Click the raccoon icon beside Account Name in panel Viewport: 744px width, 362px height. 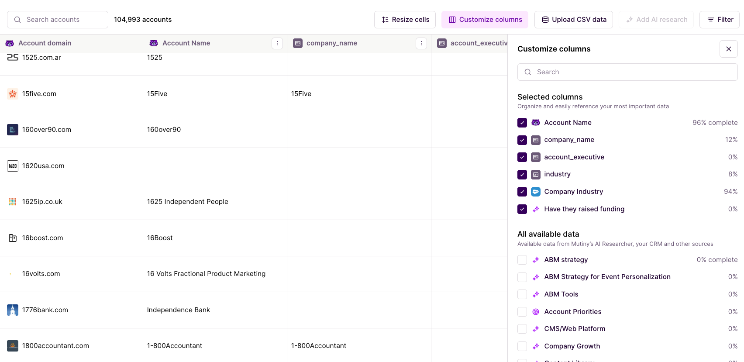tap(536, 123)
